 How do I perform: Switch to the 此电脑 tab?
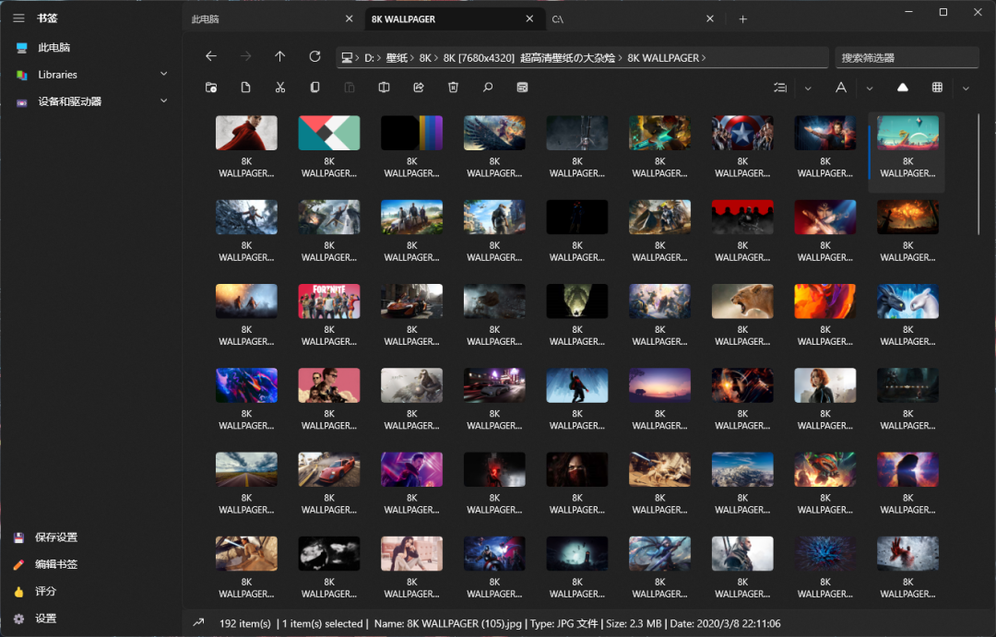coord(258,18)
